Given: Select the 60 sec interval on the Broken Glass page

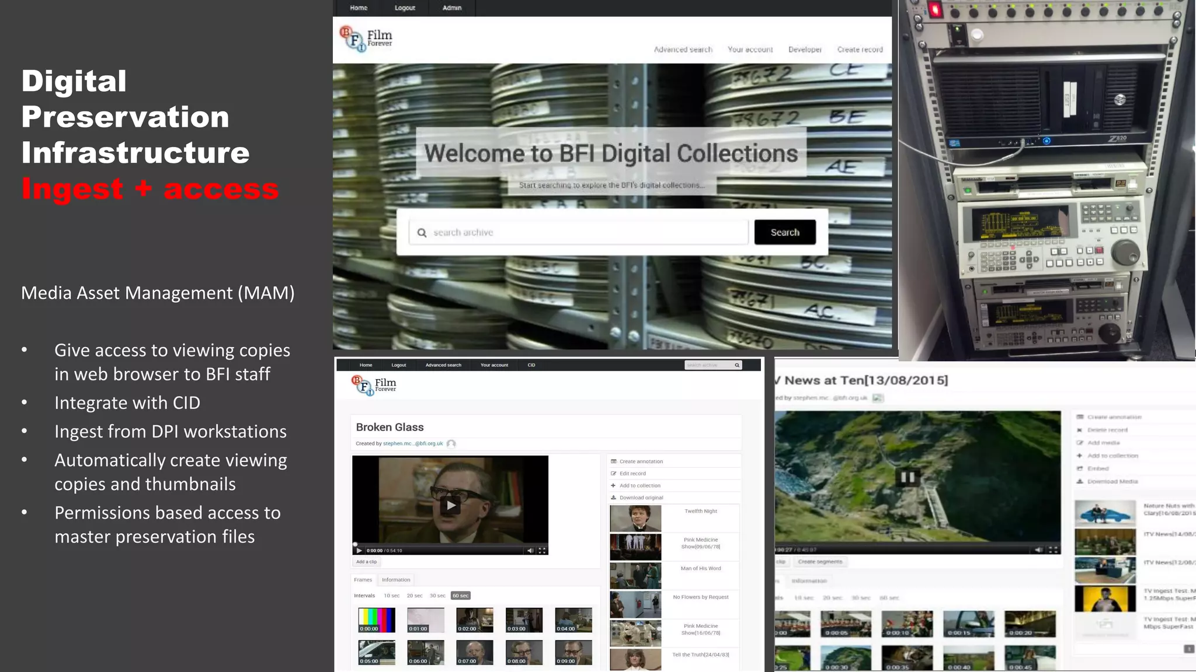Looking at the screenshot, I should coord(461,596).
